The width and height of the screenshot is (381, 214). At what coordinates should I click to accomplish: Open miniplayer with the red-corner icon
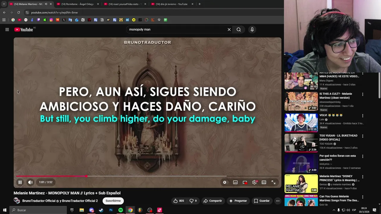click(245, 182)
